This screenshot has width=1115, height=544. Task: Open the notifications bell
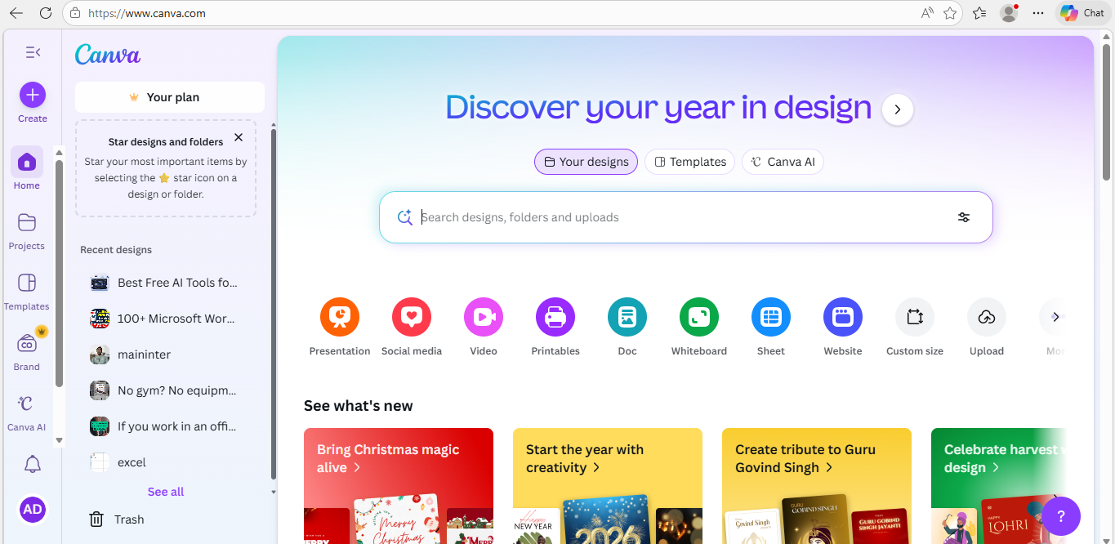click(x=32, y=464)
